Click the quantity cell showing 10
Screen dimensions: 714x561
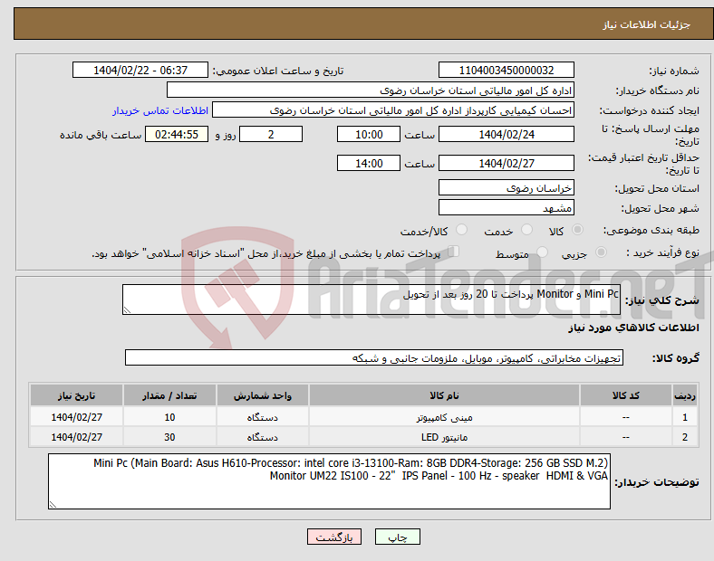tap(169, 417)
